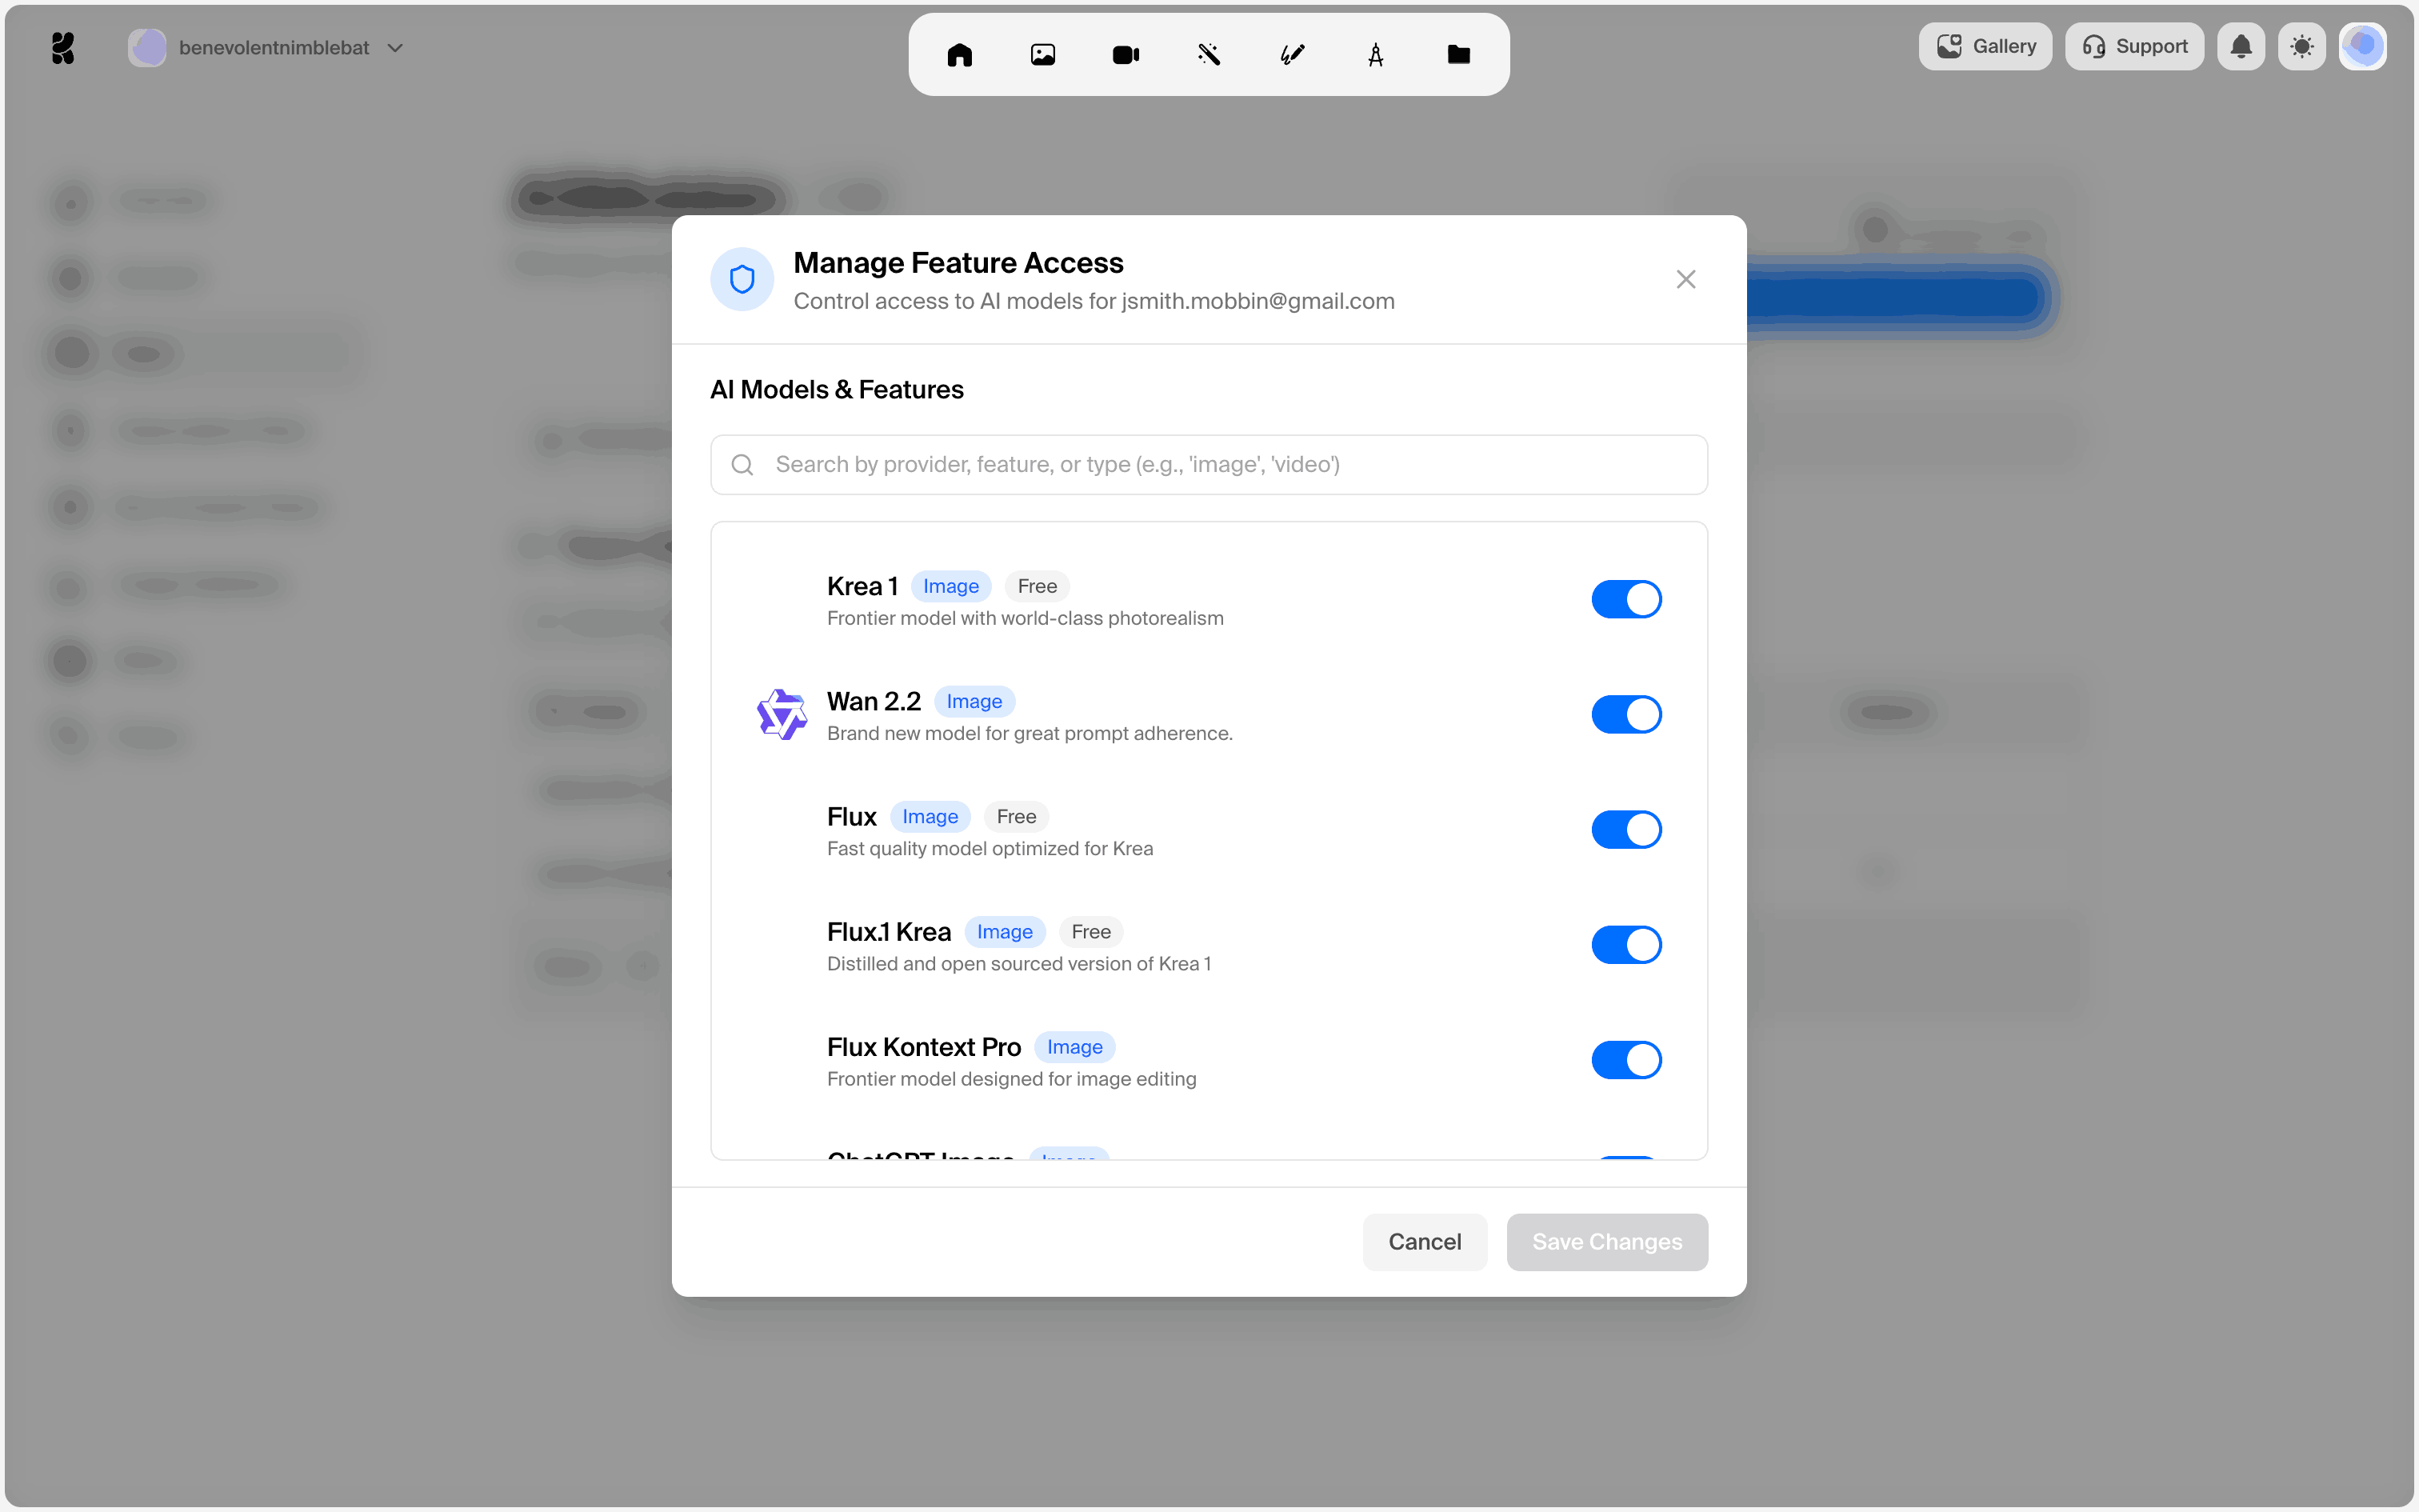The width and height of the screenshot is (2419, 1512).
Task: Open the Image tool icon in navigation
Action: point(1042,55)
